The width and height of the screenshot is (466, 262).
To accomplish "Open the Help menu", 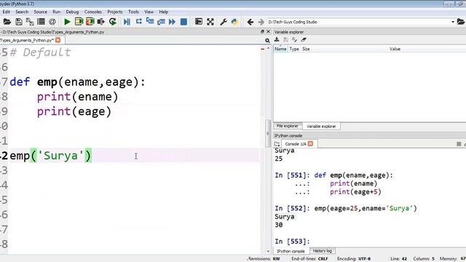I will [x=163, y=12].
